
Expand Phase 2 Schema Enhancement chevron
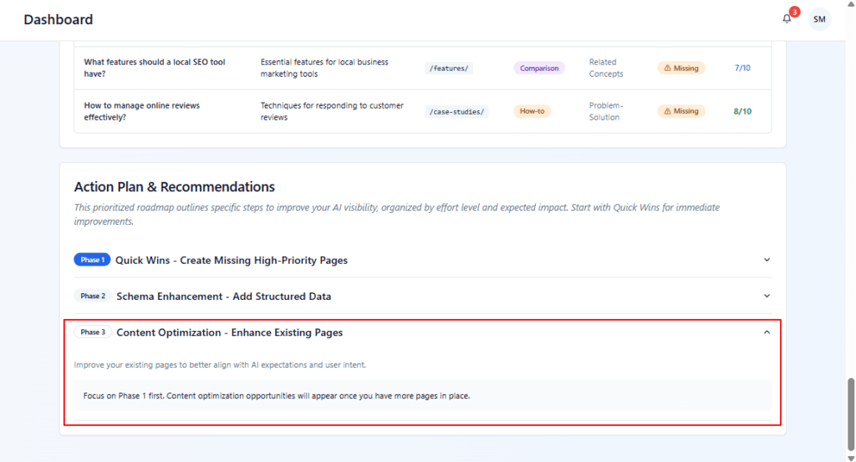tap(767, 296)
